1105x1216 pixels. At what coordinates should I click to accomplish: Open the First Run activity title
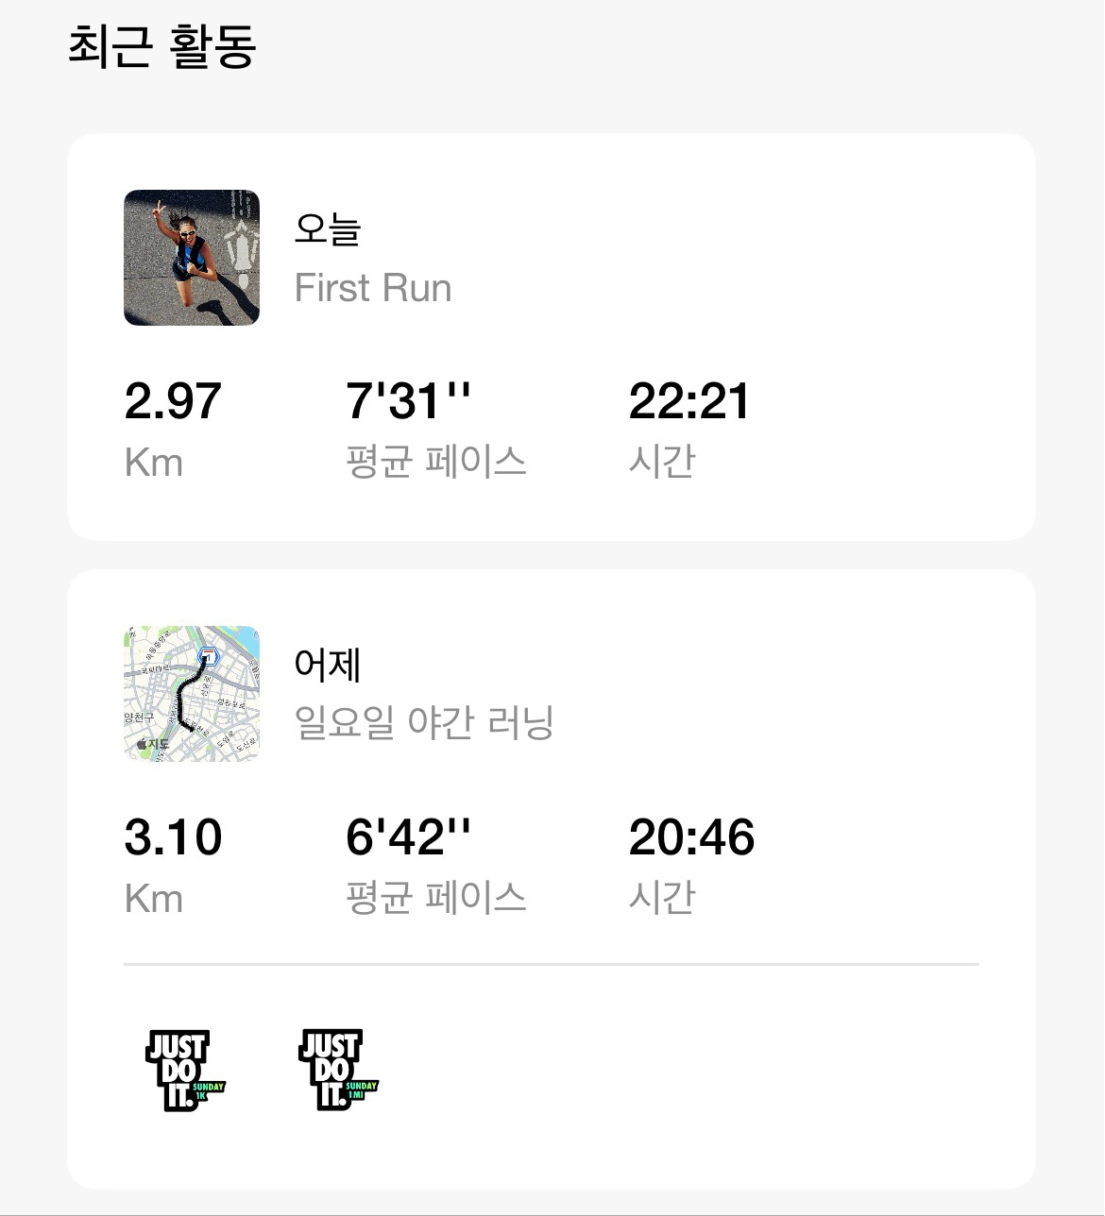pos(373,288)
